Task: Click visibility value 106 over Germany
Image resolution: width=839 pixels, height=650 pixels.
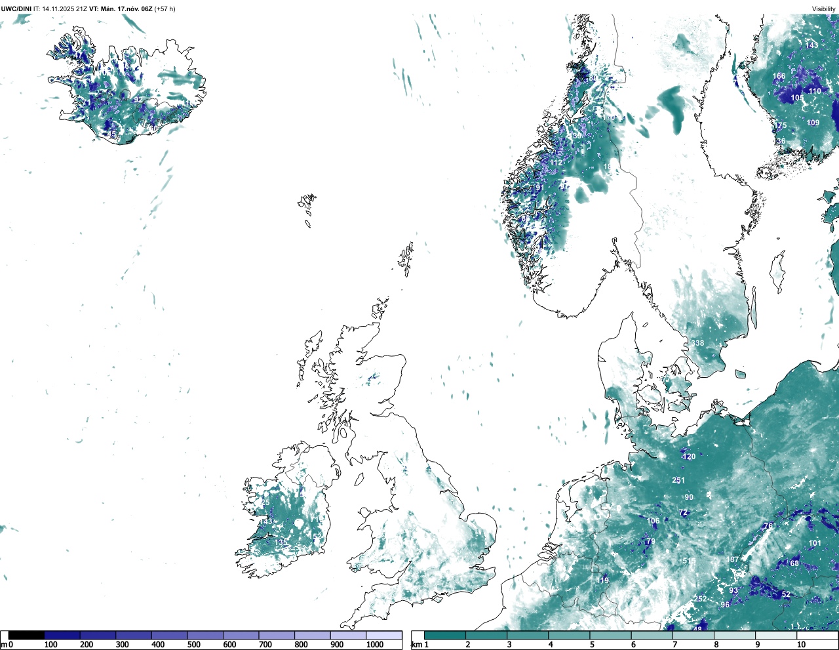Action: click(x=654, y=521)
